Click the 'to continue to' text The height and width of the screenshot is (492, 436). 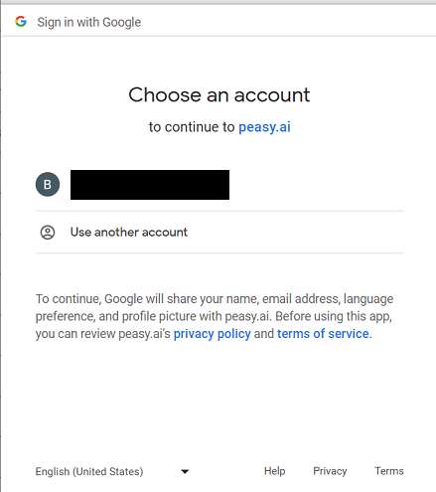[192, 127]
